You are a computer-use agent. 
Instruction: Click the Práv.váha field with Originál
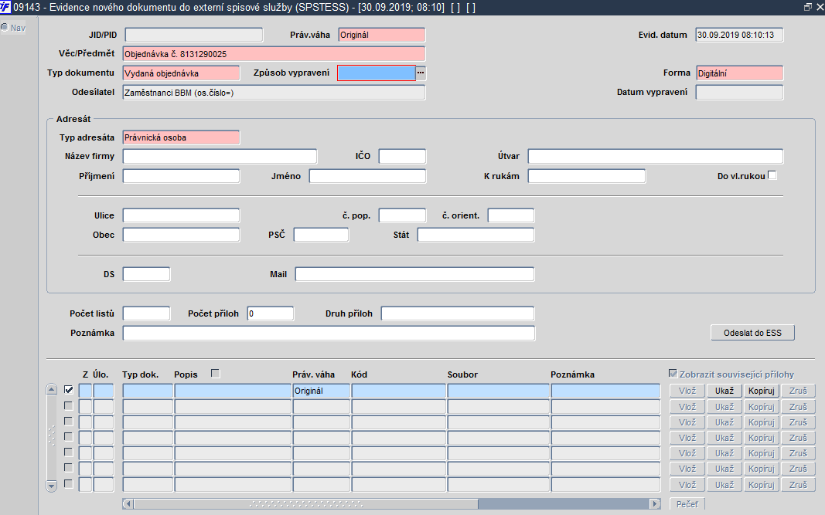pyautogui.click(x=381, y=36)
